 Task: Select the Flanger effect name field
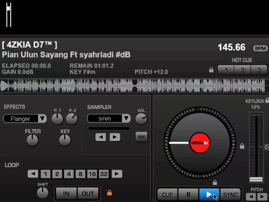[20, 118]
